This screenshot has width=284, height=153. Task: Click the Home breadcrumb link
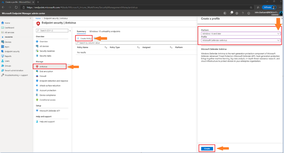pyautogui.click(x=38, y=18)
